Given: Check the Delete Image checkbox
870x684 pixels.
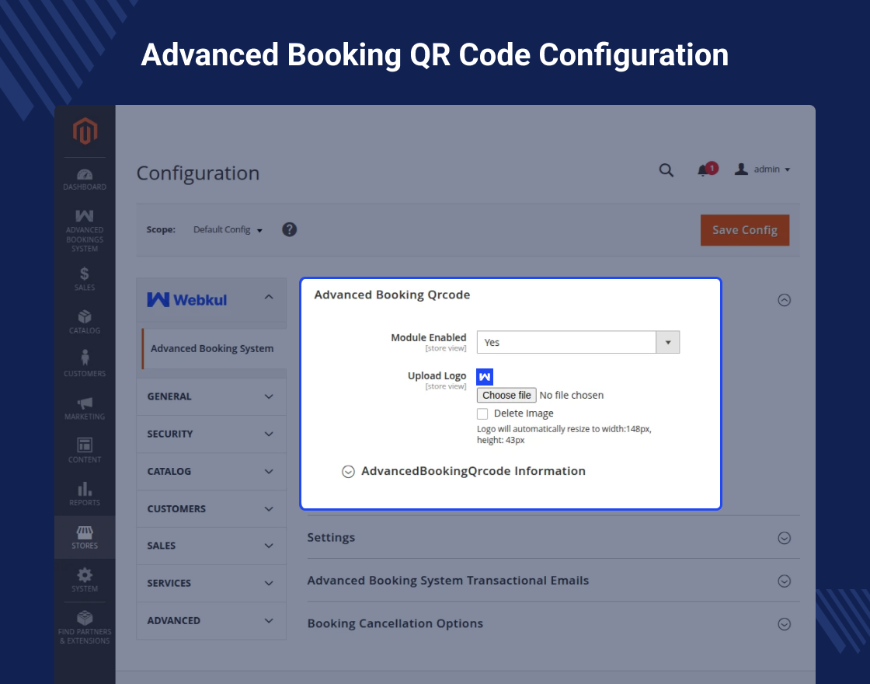Looking at the screenshot, I should pyautogui.click(x=482, y=414).
